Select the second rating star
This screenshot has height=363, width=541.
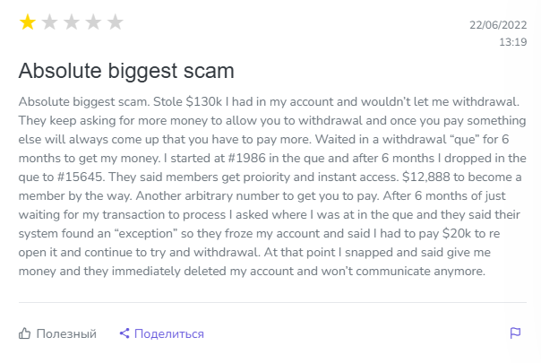49,22
